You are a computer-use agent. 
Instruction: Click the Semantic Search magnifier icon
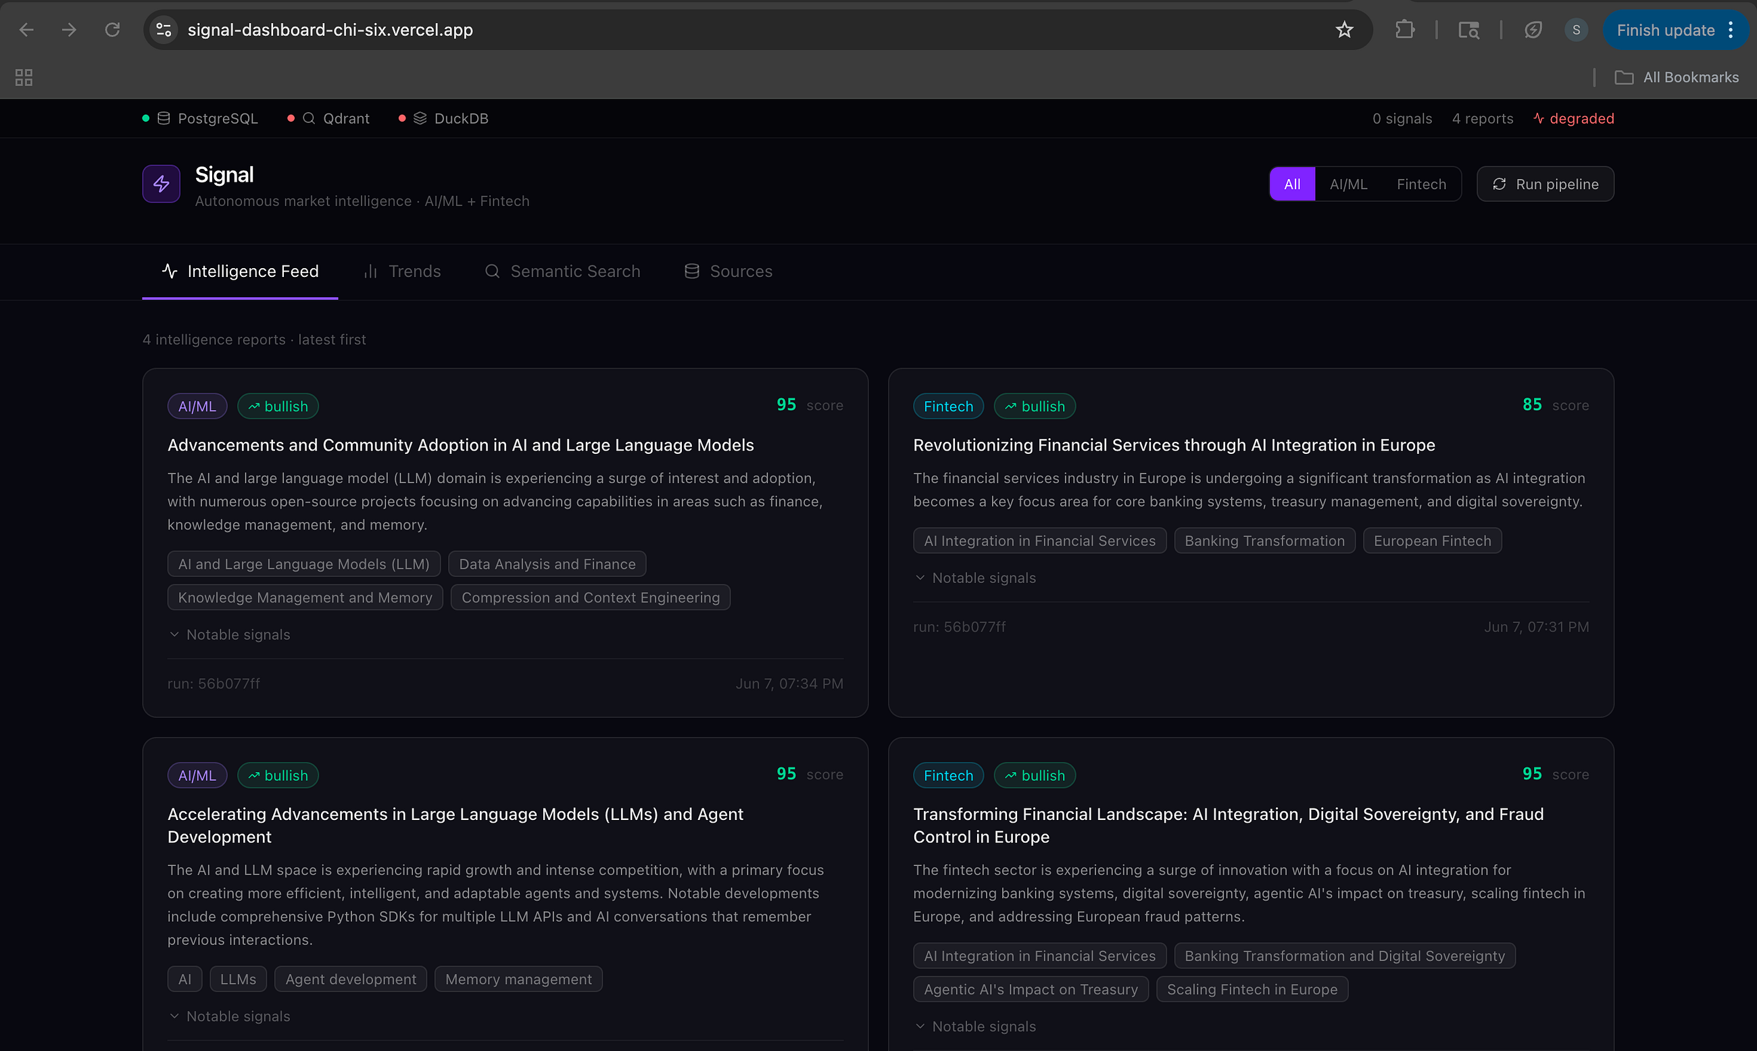point(493,272)
